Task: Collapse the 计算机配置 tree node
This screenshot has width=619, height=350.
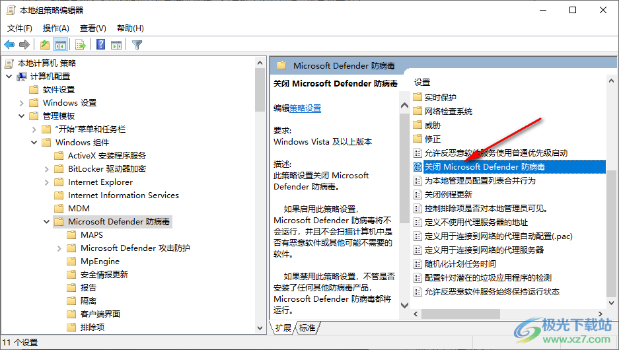Action: 9,76
